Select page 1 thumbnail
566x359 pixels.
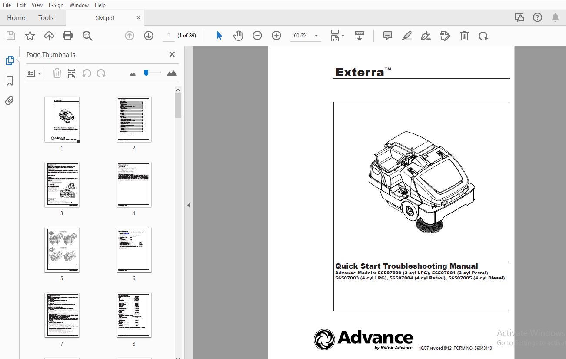coord(62,120)
